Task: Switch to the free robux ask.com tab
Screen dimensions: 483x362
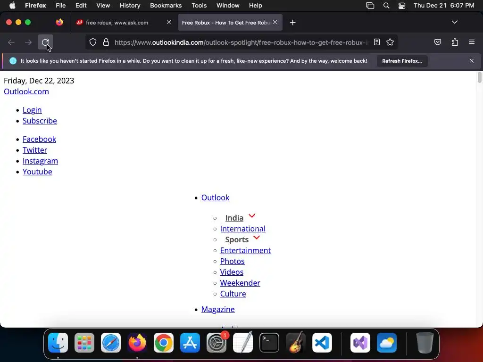Action: pyautogui.click(x=123, y=23)
